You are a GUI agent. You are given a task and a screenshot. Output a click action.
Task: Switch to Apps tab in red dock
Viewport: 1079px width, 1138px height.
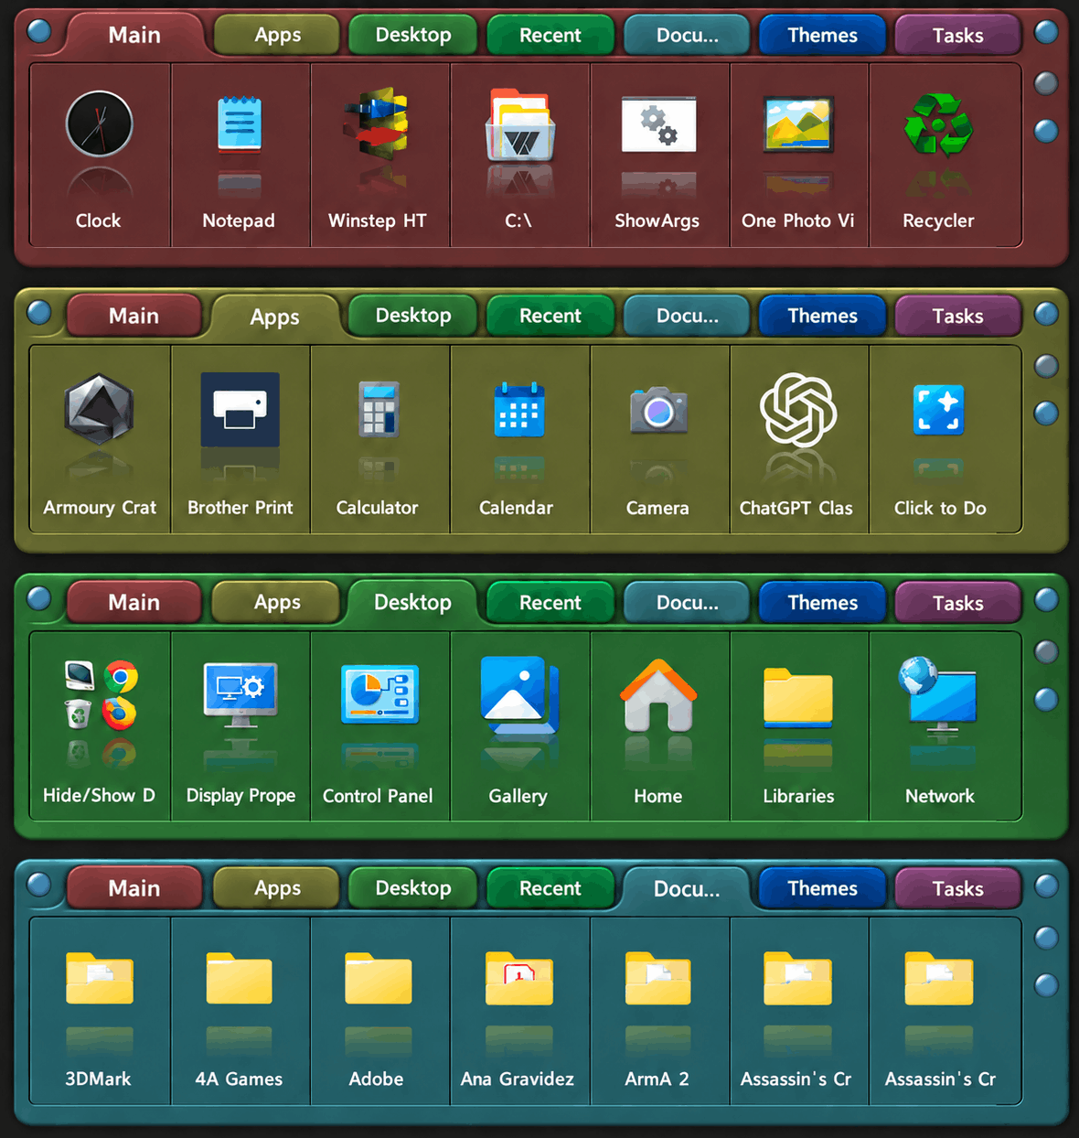tap(277, 36)
